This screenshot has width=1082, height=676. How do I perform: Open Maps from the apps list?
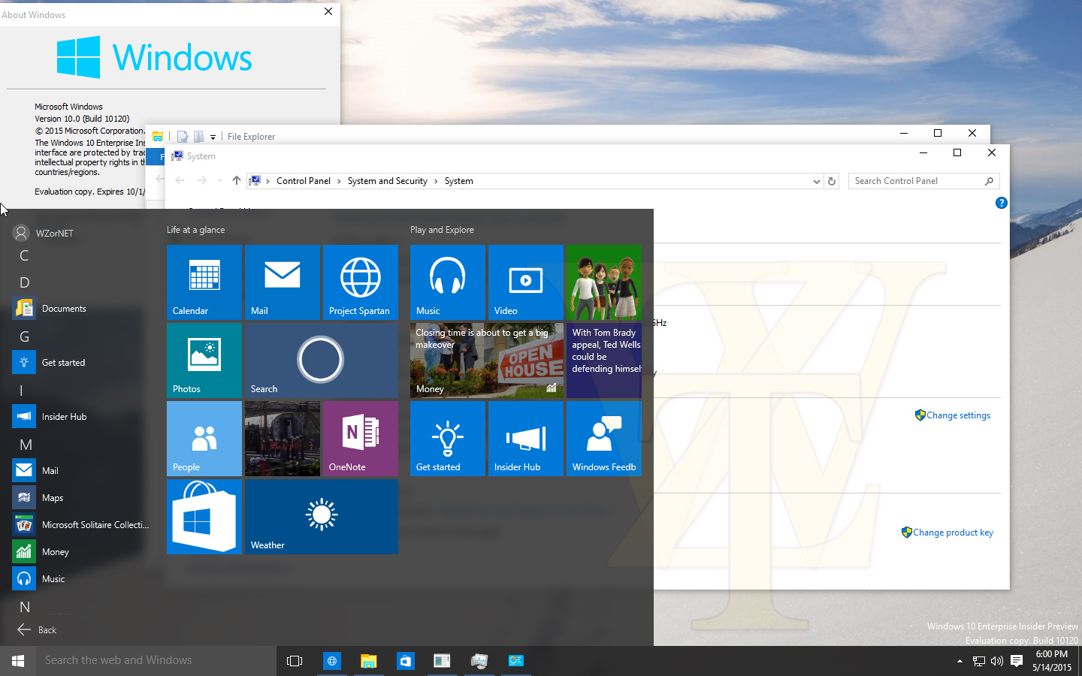[x=81, y=498]
